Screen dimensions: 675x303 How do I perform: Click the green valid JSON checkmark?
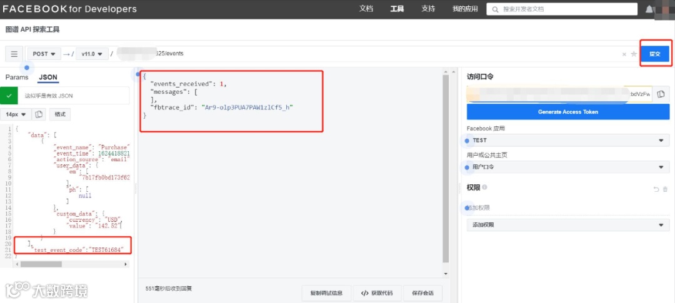(x=9, y=95)
